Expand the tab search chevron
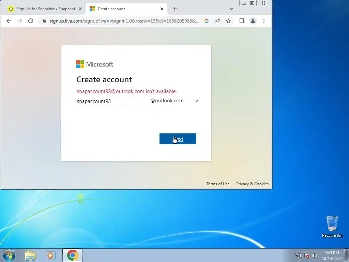 coord(232,9)
